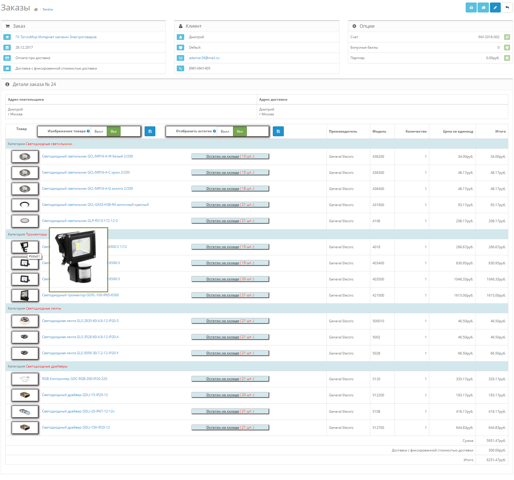Click the grand total 6231.47руб.
The image size is (514, 480).
[496, 460]
